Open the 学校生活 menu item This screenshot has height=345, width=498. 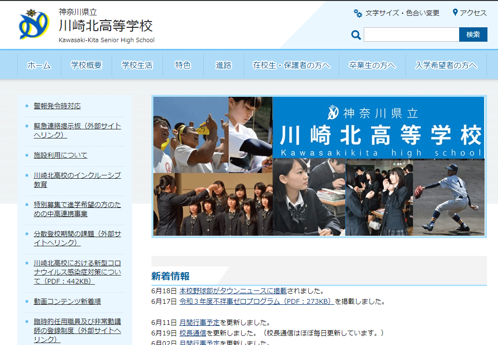pos(137,65)
